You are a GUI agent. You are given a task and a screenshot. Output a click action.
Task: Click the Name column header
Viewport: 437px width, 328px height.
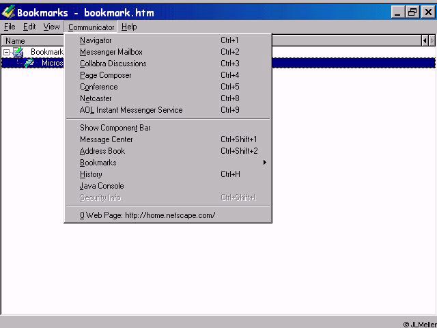33,41
